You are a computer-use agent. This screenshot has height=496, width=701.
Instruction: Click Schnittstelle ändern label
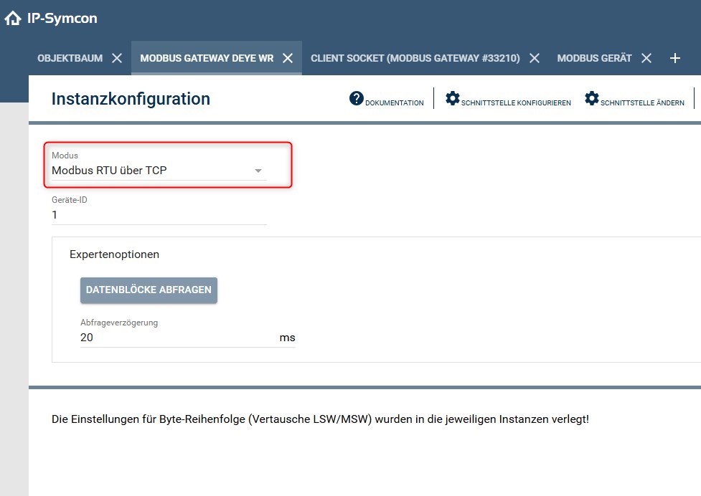pyautogui.click(x=642, y=102)
